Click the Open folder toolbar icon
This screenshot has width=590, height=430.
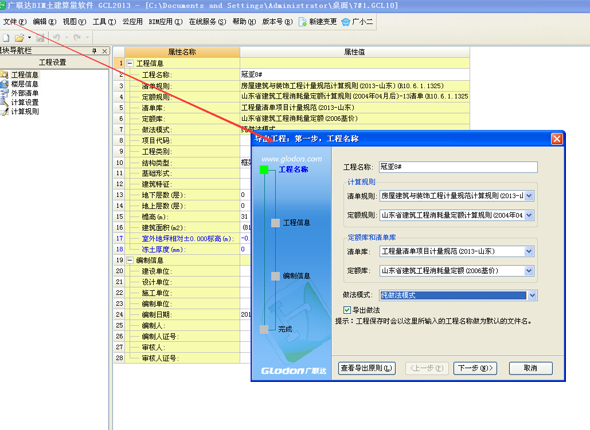click(19, 38)
